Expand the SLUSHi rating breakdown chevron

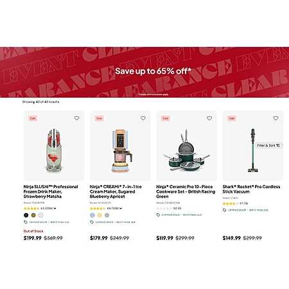pyautogui.click(x=55, y=208)
